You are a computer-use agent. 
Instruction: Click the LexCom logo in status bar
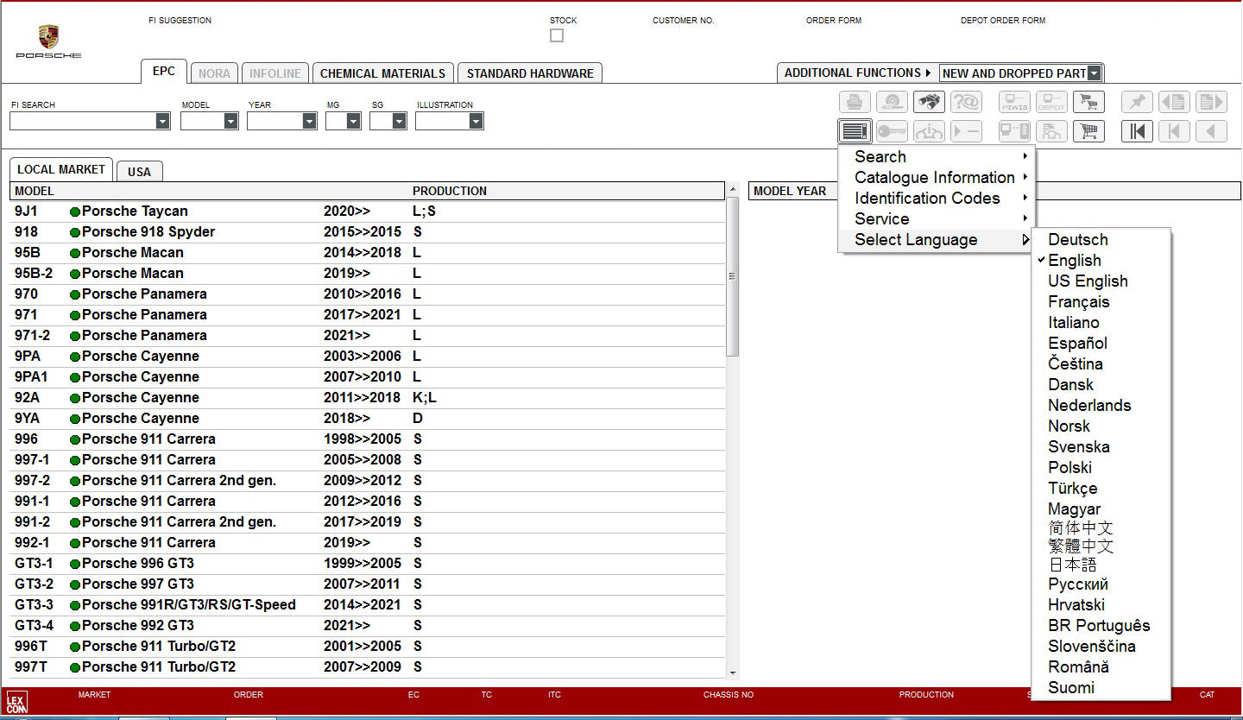pos(16,701)
